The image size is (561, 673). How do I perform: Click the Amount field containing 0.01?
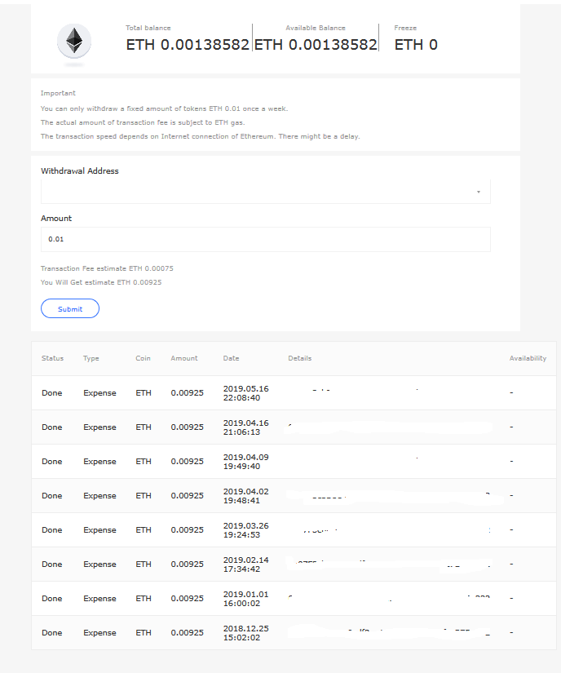(x=266, y=239)
